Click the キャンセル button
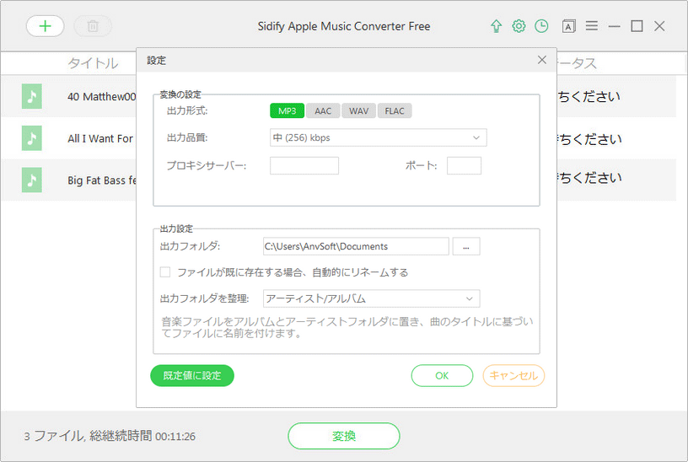688x462 pixels. click(513, 375)
